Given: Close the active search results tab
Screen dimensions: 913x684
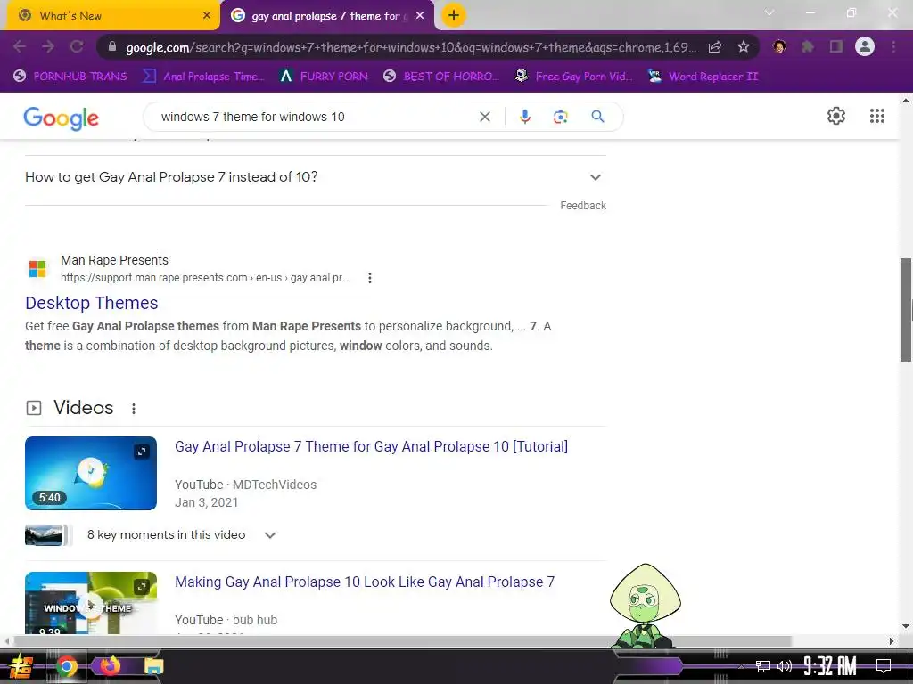Looking at the screenshot, I should coord(420,16).
